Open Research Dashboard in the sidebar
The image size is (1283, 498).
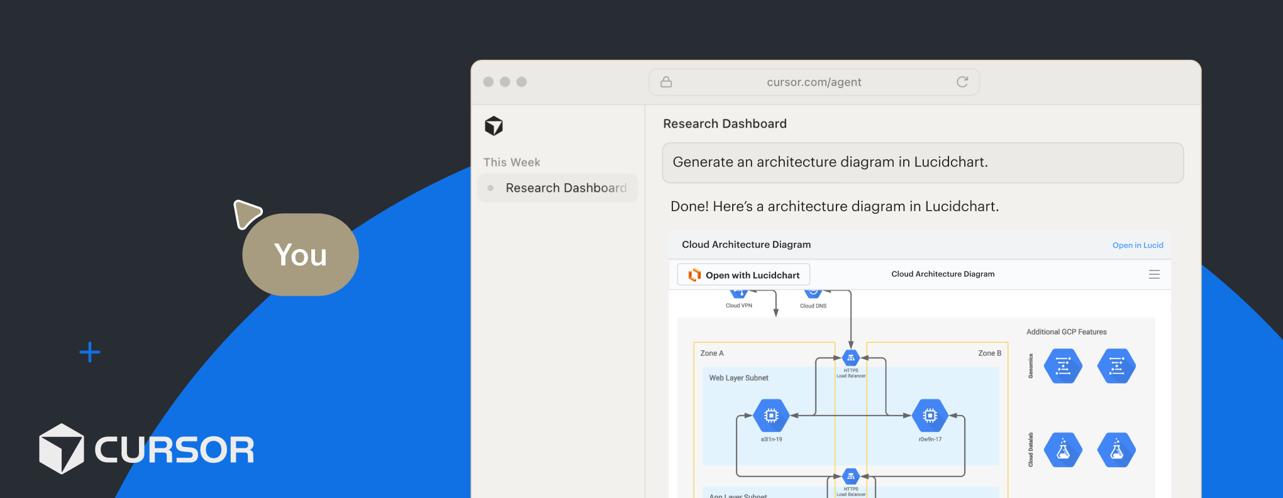point(558,188)
